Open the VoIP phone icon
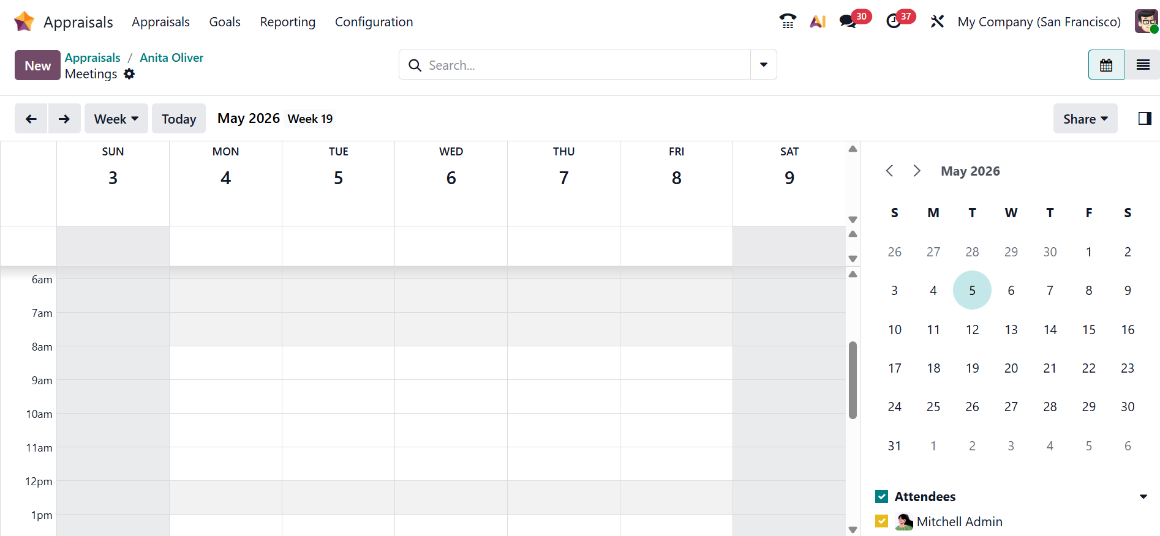Screen dimensions: 1160x536 [x=788, y=21]
